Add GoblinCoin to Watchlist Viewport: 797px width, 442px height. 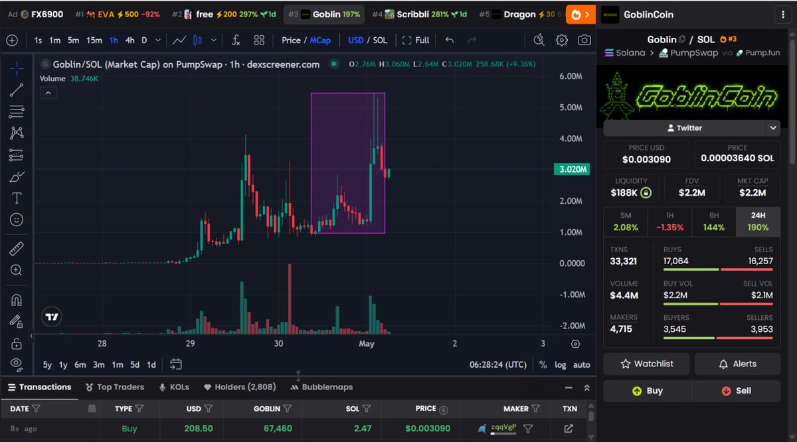click(646, 364)
